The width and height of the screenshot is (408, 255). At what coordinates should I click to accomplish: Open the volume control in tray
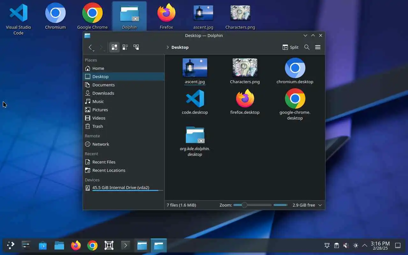[346, 245]
